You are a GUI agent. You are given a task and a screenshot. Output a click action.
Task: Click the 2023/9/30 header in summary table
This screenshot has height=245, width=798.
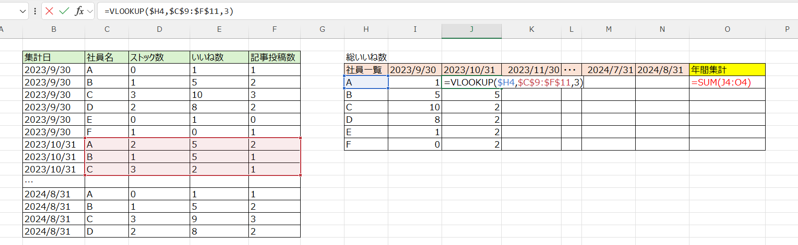coord(415,70)
